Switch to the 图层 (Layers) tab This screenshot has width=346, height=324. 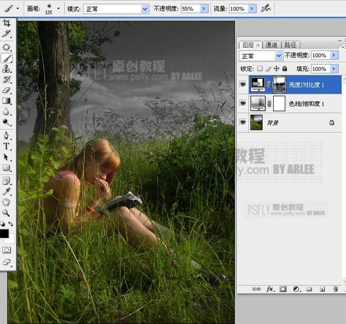248,45
